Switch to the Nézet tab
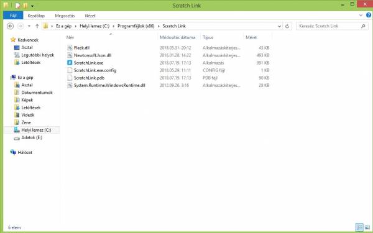 (90, 16)
